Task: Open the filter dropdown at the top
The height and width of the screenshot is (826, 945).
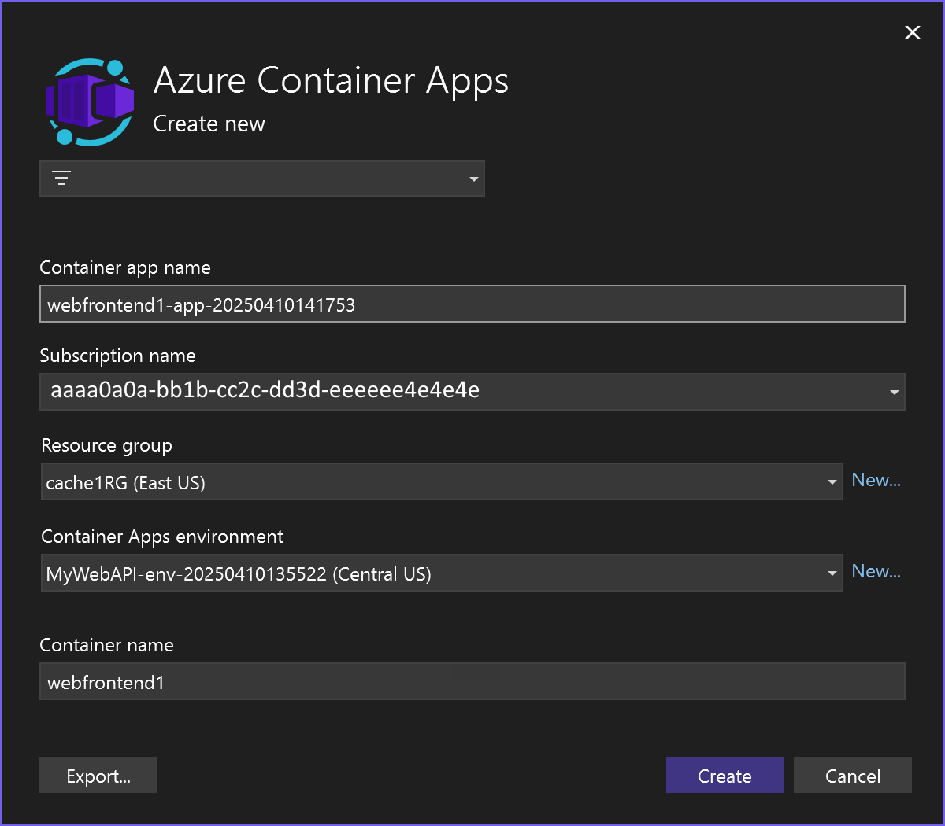Action: click(x=474, y=179)
